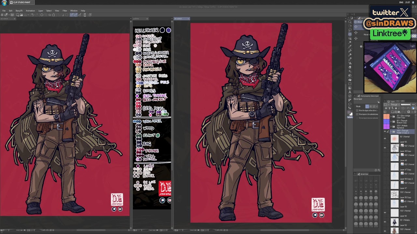The width and height of the screenshot is (417, 234).
Task: Select the second Mode button in Tool property
Action: point(371,107)
